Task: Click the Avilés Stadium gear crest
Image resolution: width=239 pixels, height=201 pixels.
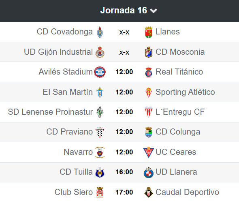Action: 100,72
